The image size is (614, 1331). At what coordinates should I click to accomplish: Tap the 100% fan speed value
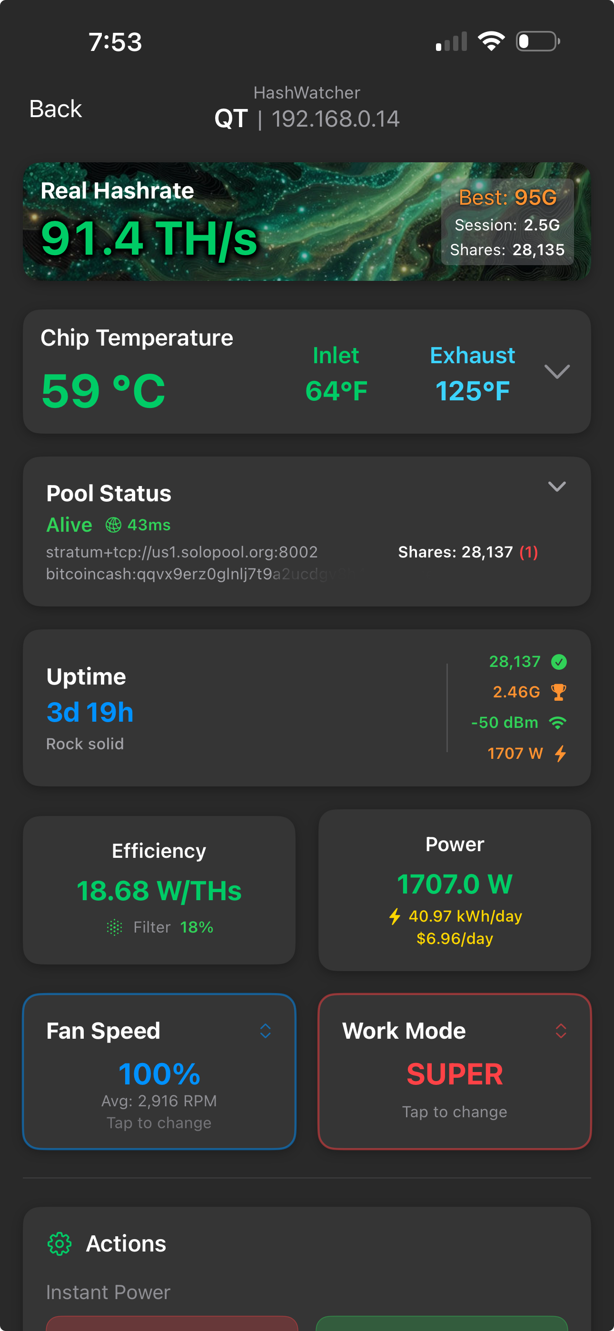tap(159, 1074)
